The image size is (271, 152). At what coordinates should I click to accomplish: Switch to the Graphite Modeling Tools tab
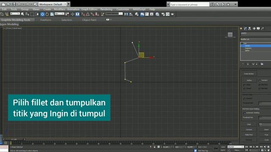pos(16,20)
